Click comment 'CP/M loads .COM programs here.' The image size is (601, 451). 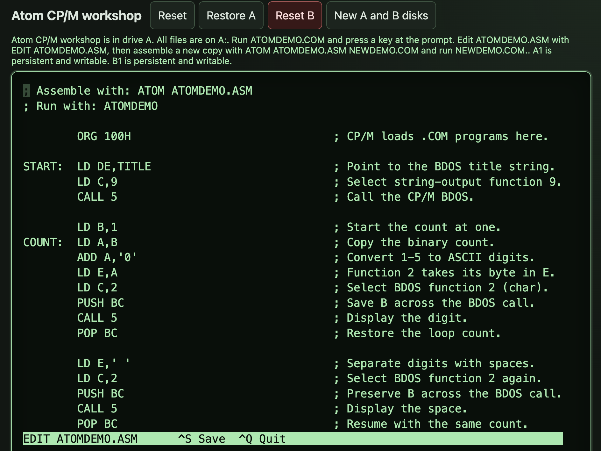[447, 136]
